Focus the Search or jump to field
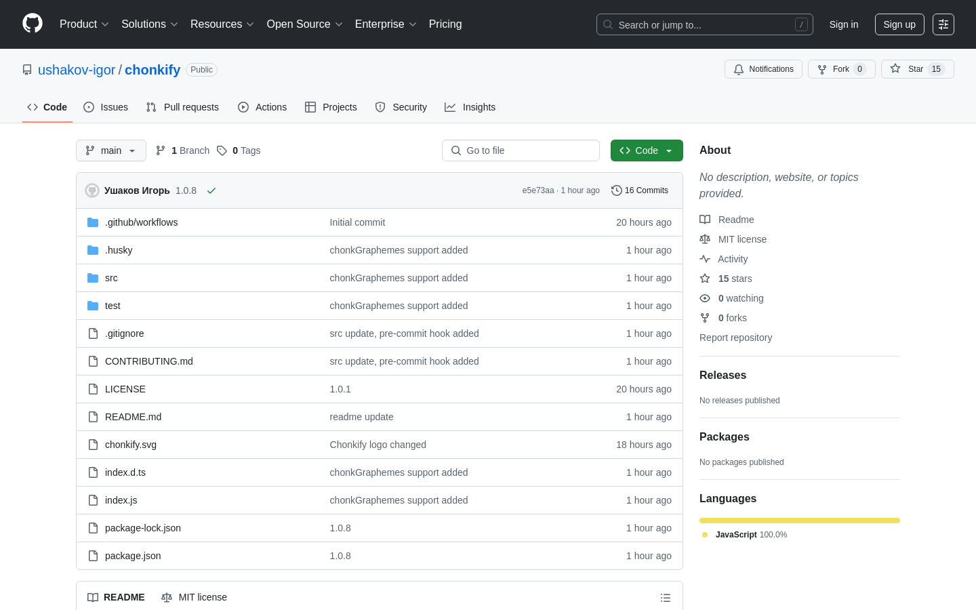 click(x=705, y=24)
